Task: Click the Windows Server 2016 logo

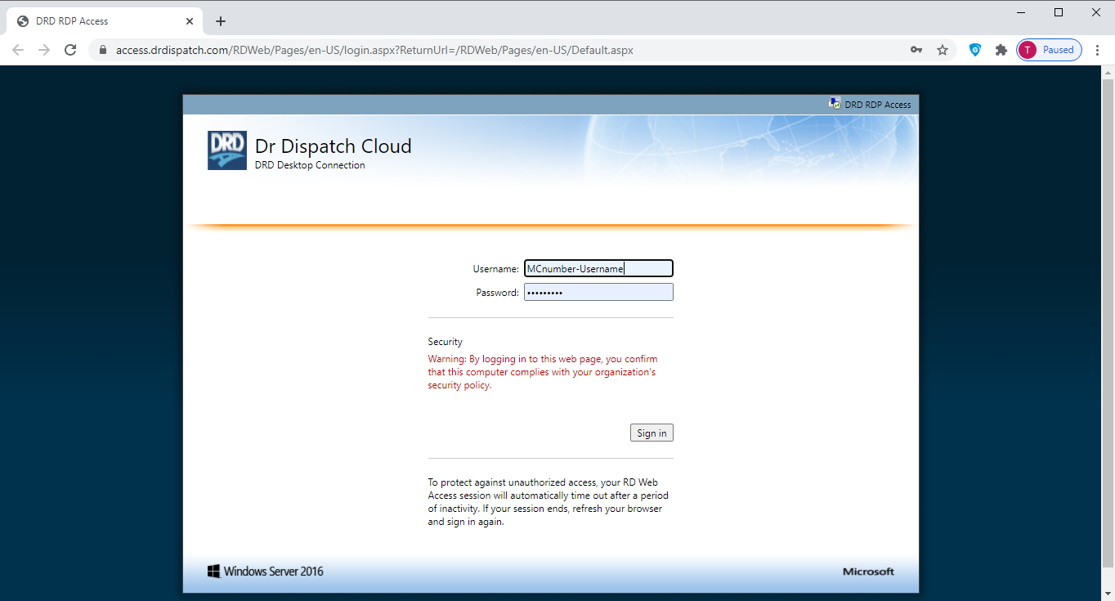Action: coord(266,572)
